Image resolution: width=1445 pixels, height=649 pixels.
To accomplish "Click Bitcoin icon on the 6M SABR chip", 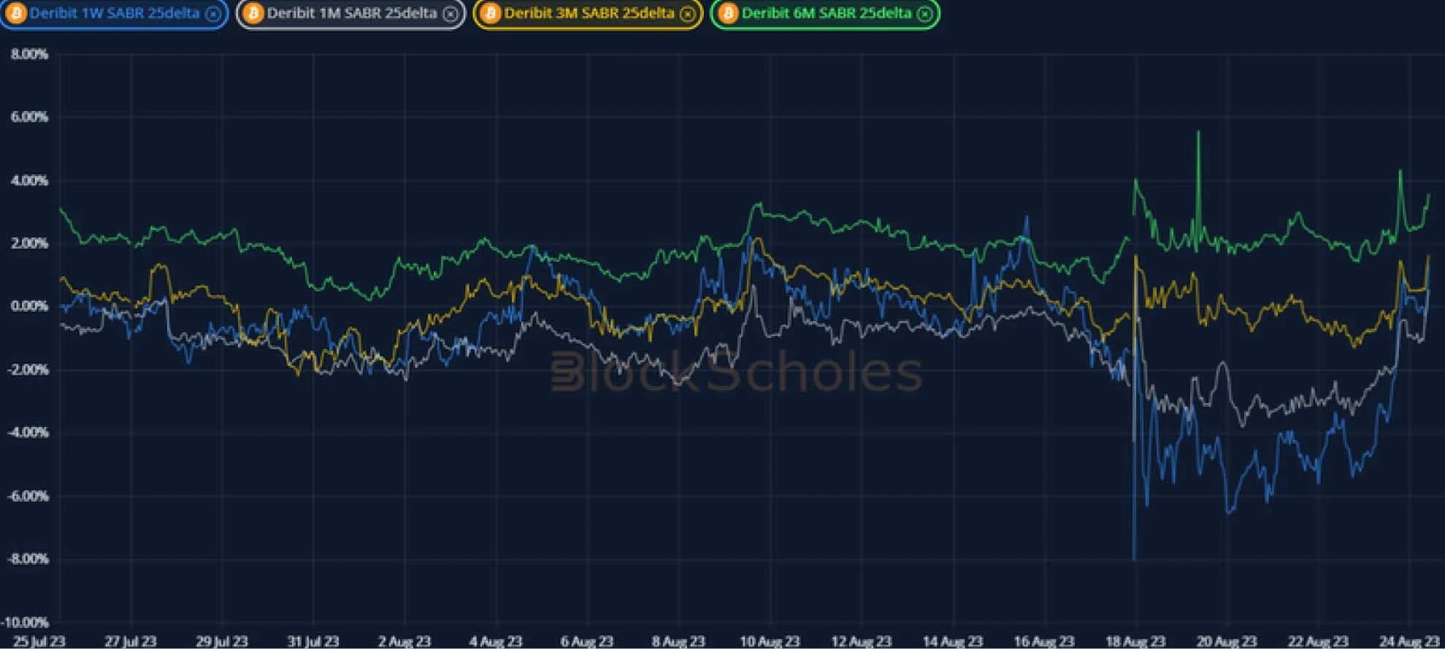I will (727, 13).
